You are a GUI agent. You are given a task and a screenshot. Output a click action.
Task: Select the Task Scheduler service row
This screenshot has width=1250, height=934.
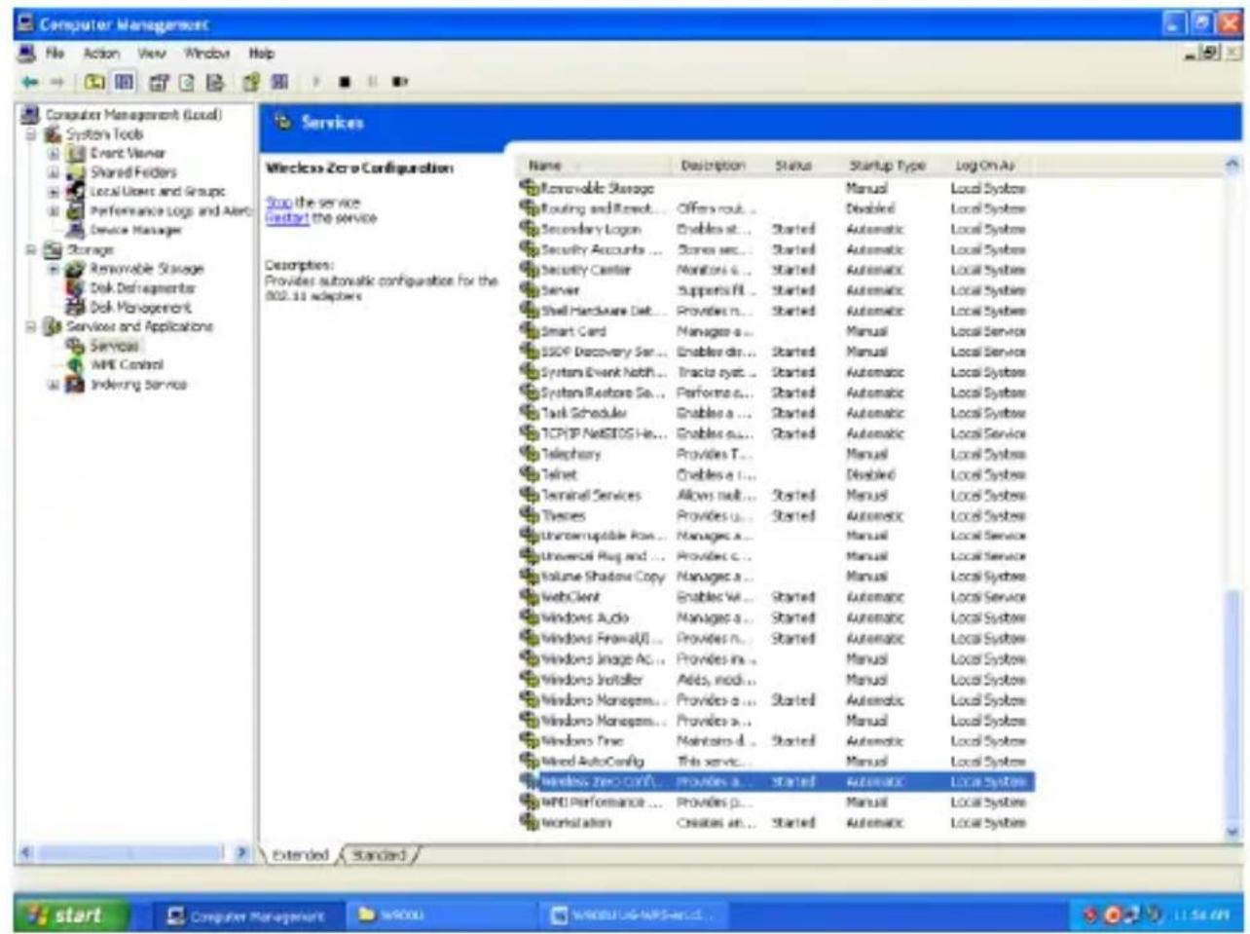pyautogui.click(x=776, y=413)
